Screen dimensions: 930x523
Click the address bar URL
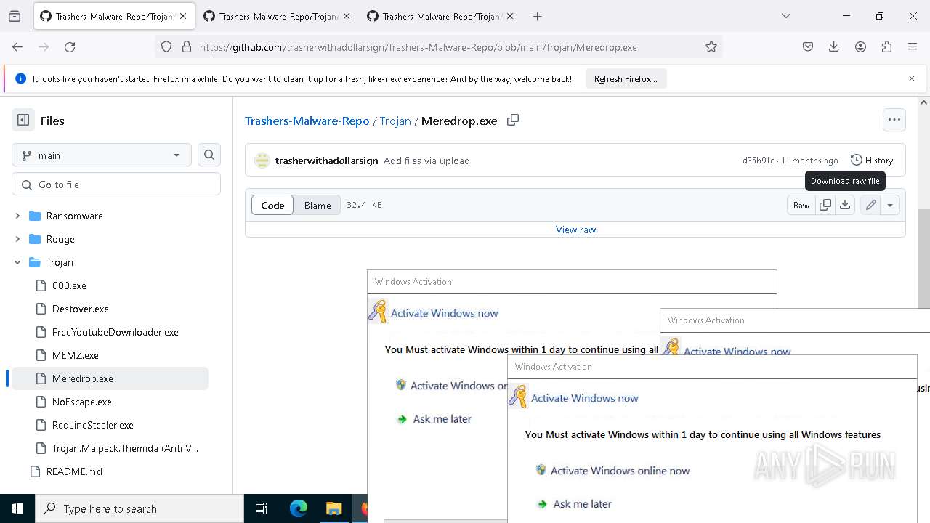coord(418,47)
